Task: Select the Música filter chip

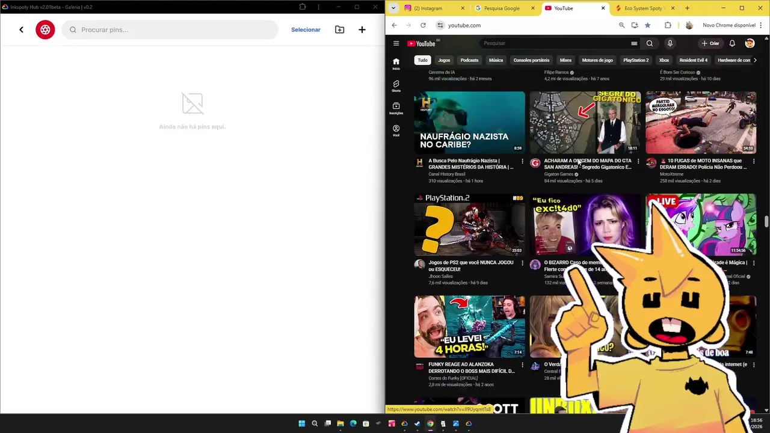Action: (496, 60)
